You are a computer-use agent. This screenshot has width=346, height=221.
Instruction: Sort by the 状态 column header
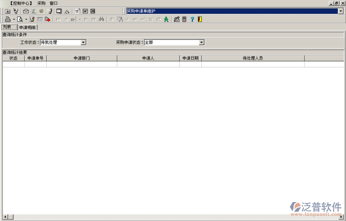pyautogui.click(x=13, y=58)
